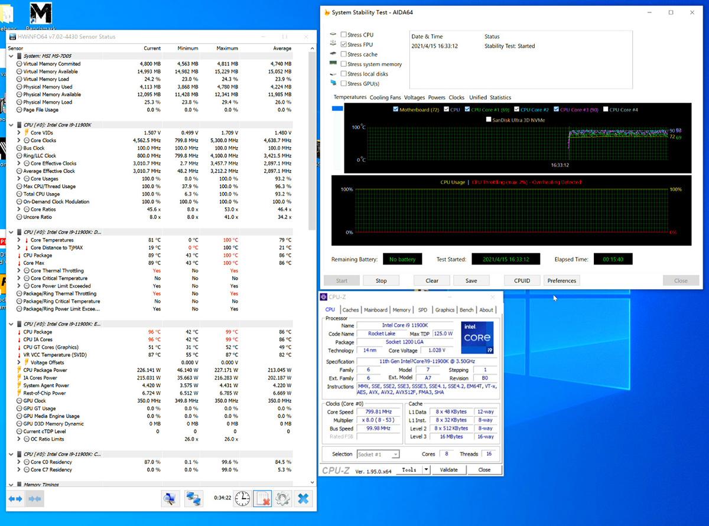Click the clock reset-timer icon in HWiNFO64

pos(242,499)
